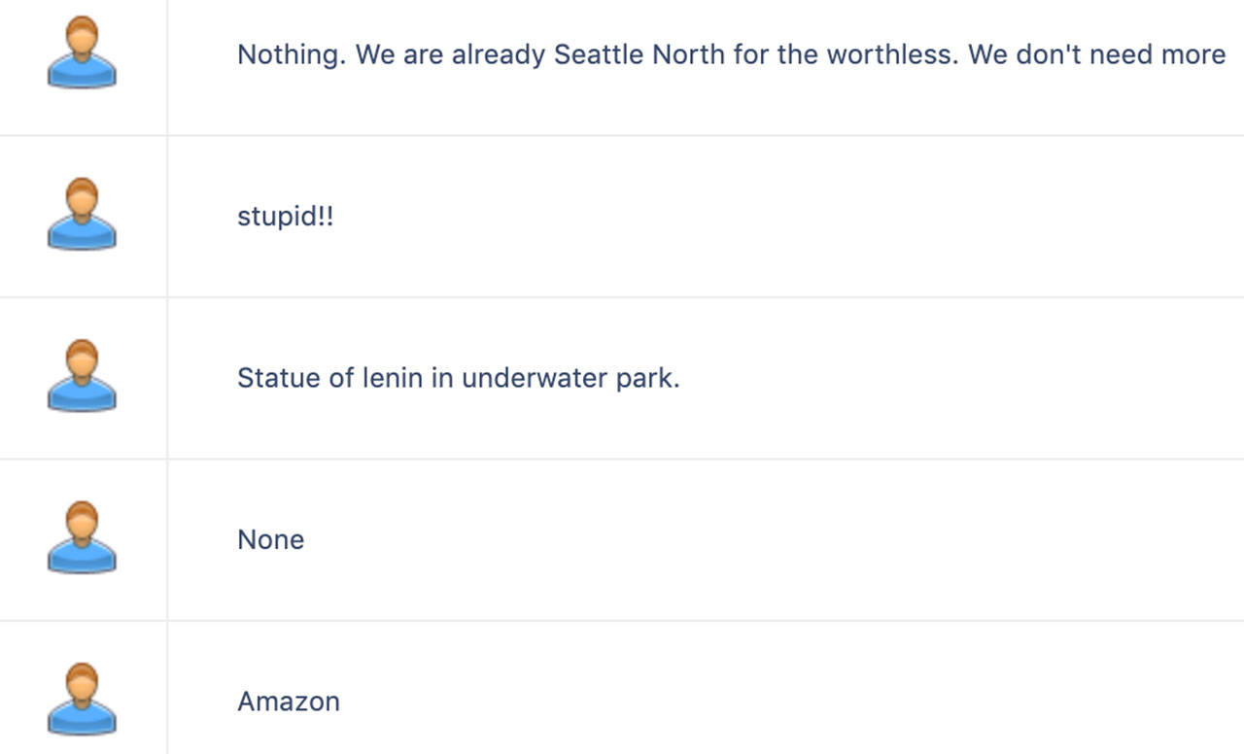Select the user avatar next to 'stupid!!'

[82, 215]
